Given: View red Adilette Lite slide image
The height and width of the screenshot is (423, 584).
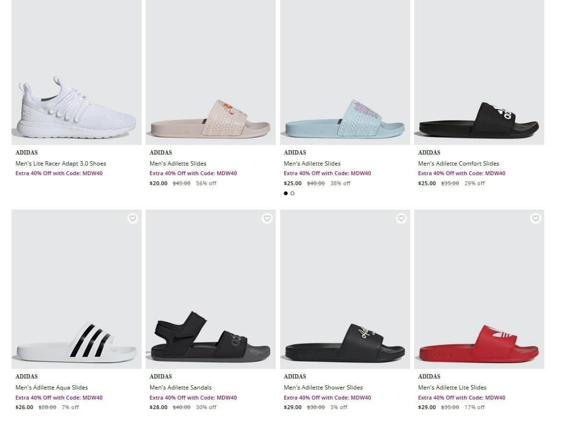Looking at the screenshot, I should pyautogui.click(x=479, y=289).
